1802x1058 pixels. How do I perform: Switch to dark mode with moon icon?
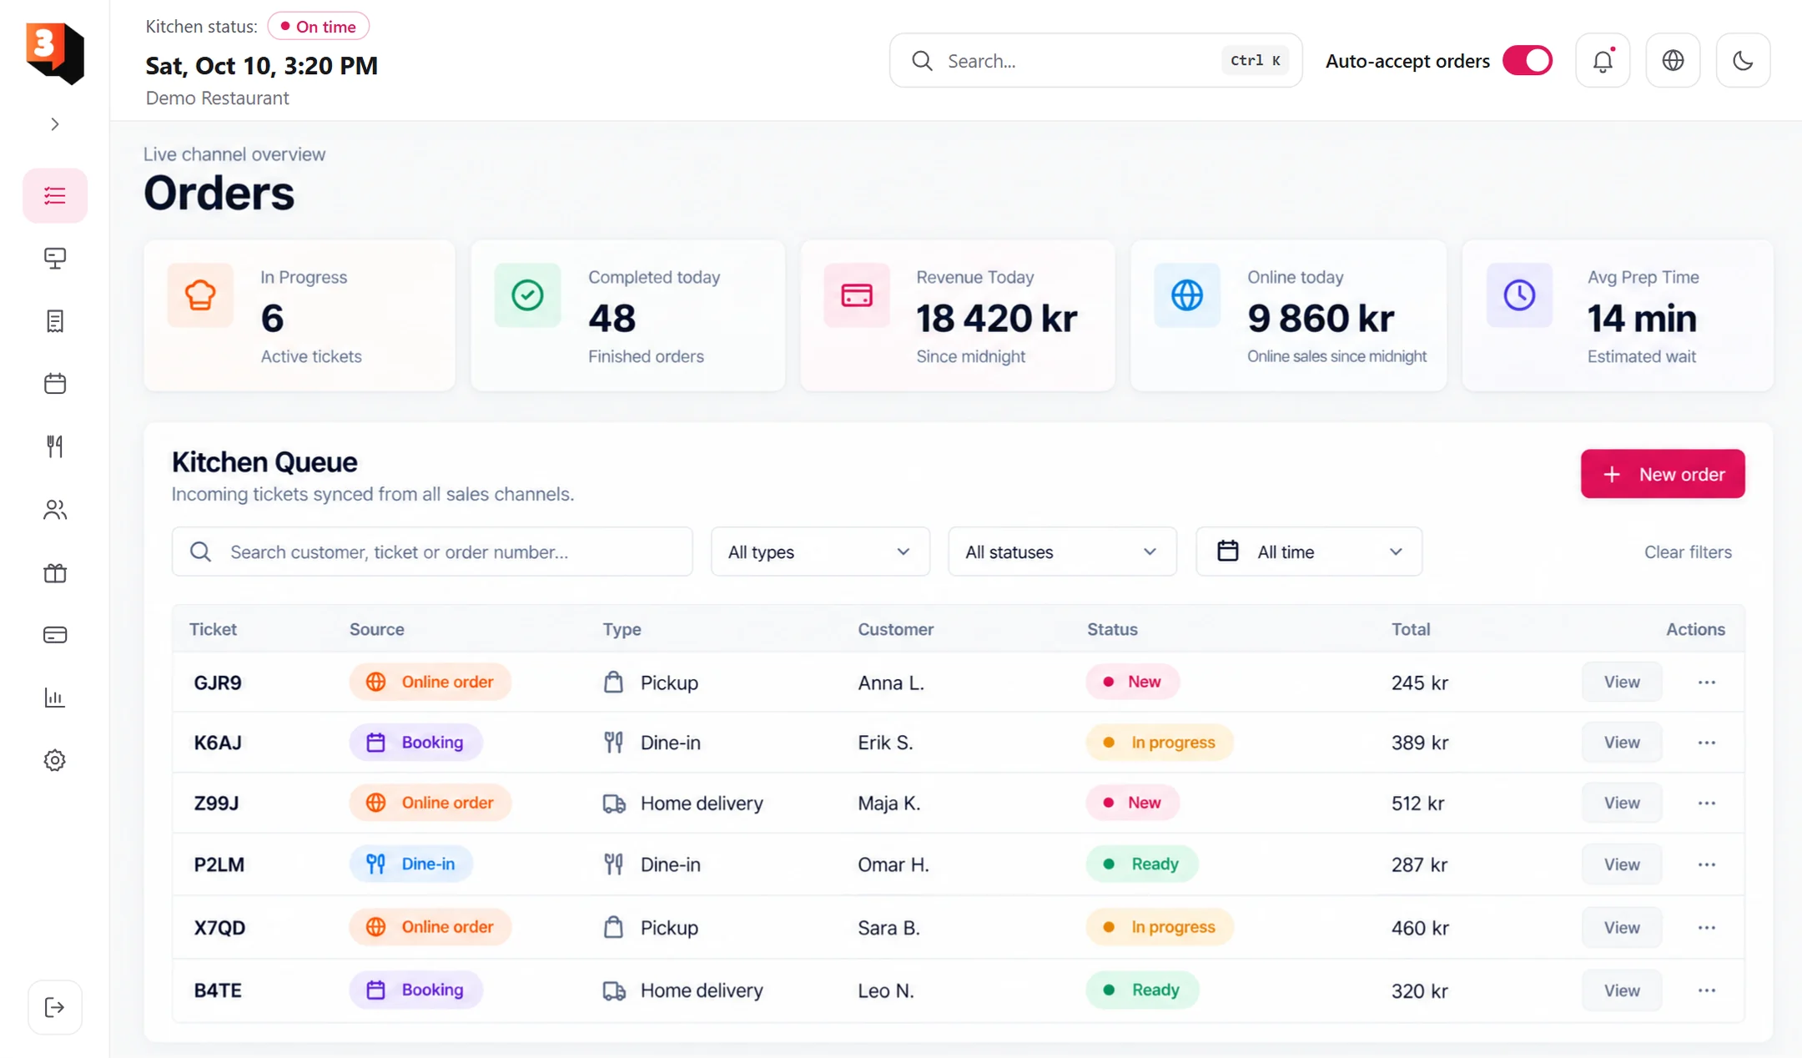1743,60
